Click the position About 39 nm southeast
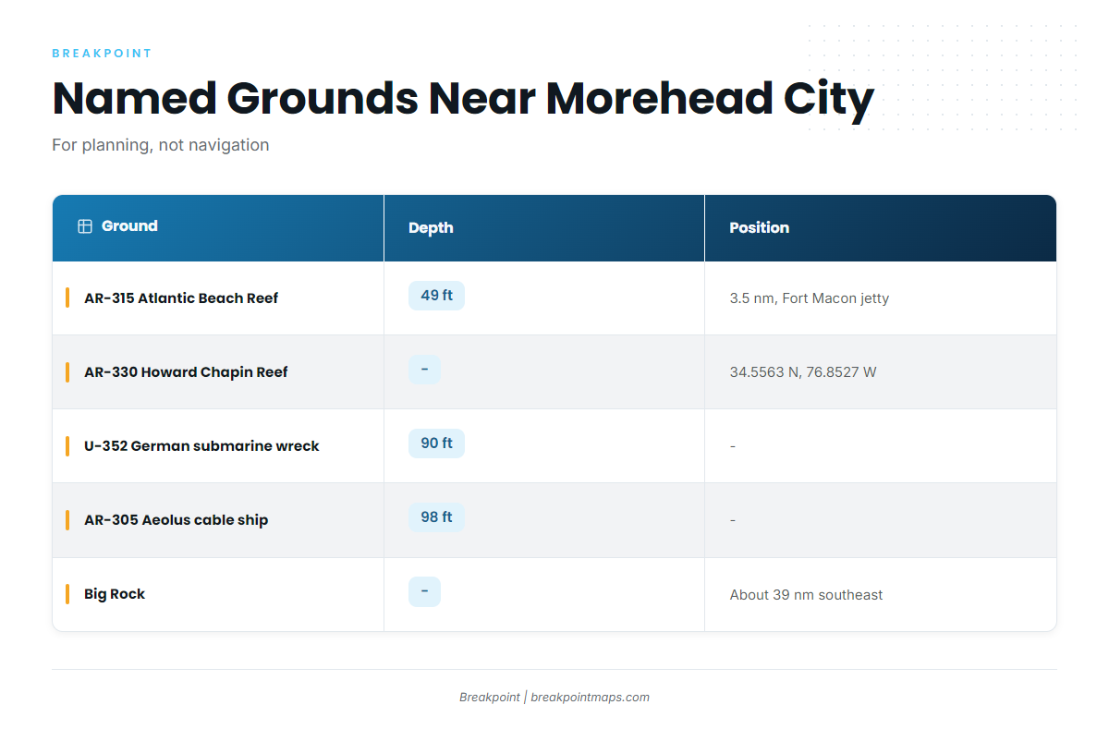The image size is (1109, 729). [x=806, y=595]
